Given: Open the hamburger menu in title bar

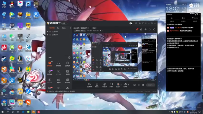Looking at the screenshot, I should click(146, 23).
